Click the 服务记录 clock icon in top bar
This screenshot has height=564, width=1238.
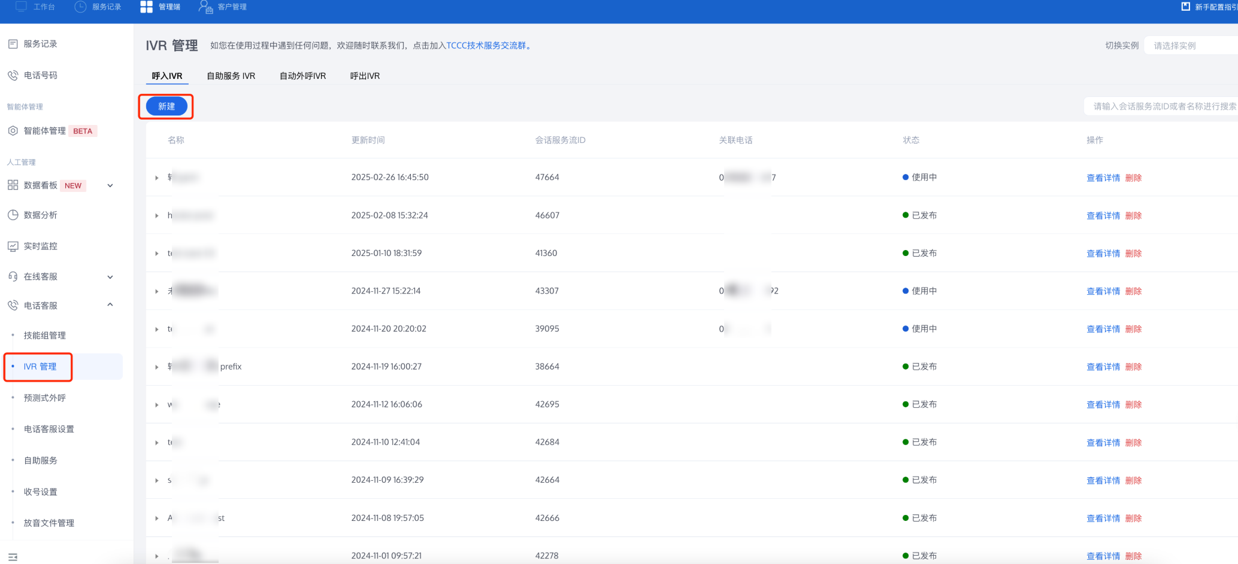[80, 7]
